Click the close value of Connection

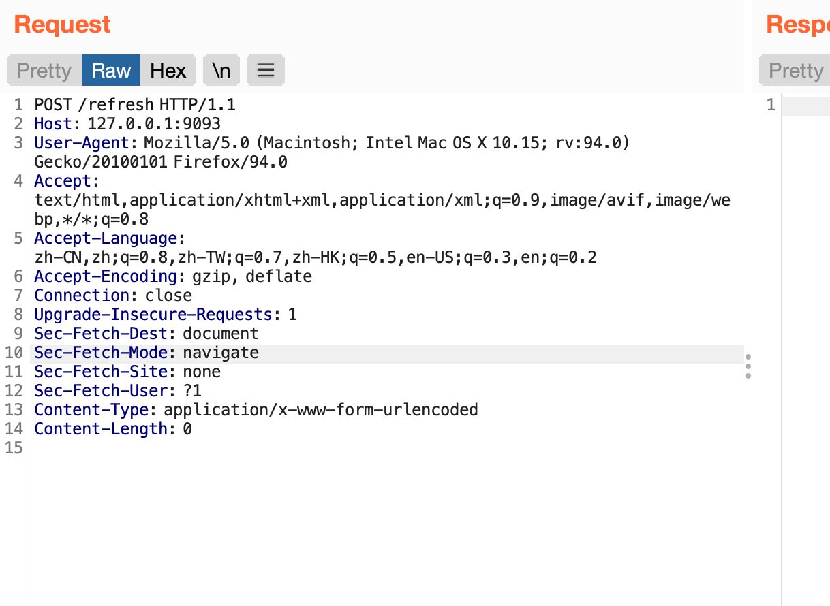(169, 296)
